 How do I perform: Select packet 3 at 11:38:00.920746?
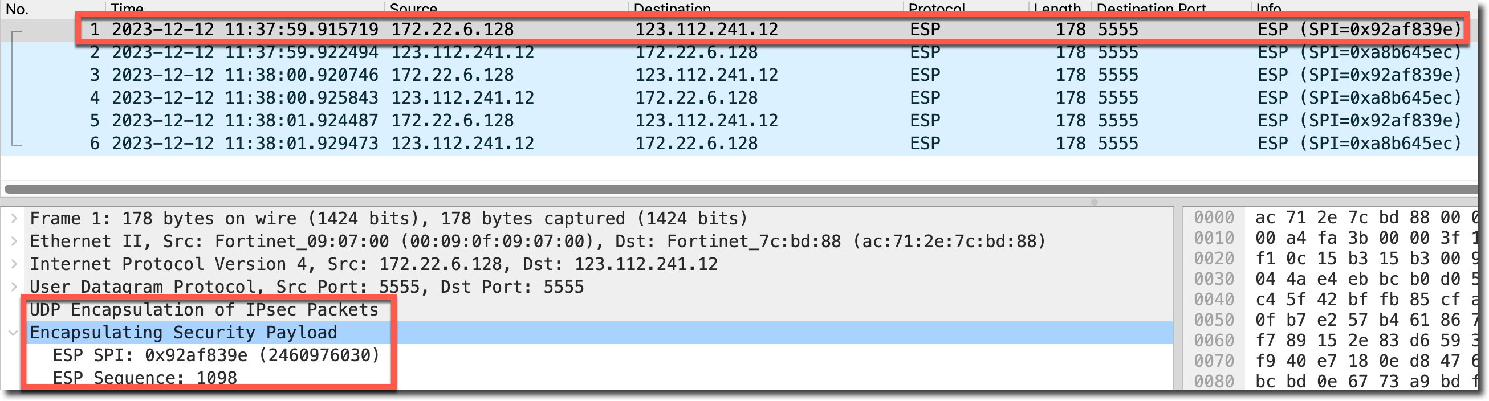462,75
